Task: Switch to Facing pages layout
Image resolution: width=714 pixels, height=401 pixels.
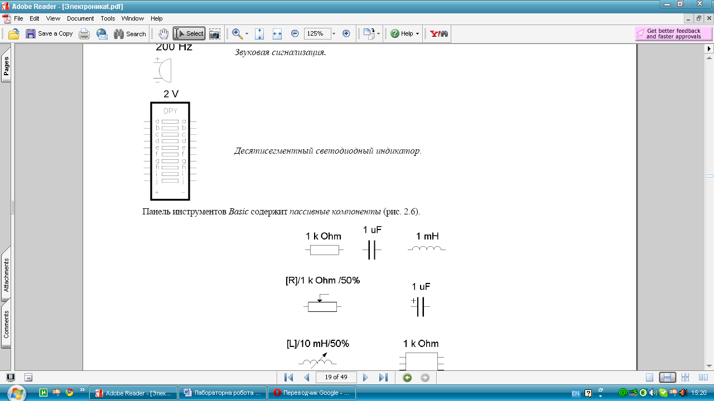Action: (x=703, y=377)
